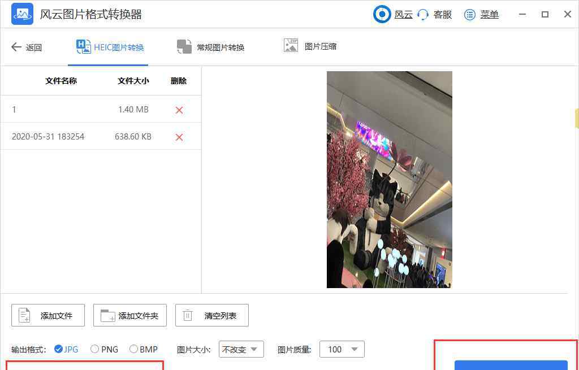Go back with 返回
Viewport: 579px width, 370px height.
coord(27,47)
